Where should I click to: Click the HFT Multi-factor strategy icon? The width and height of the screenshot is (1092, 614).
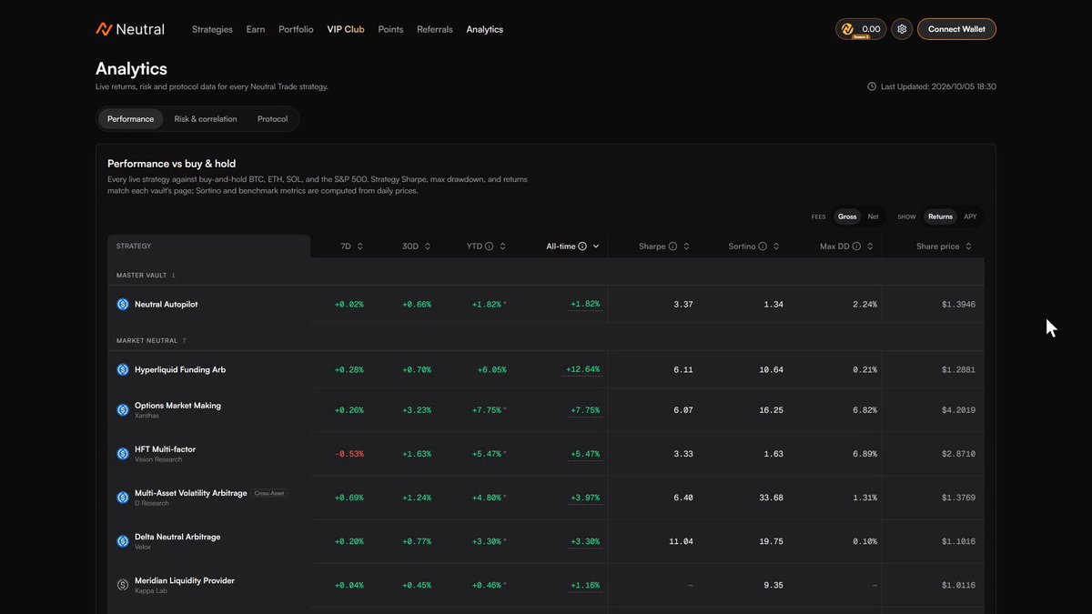123,454
